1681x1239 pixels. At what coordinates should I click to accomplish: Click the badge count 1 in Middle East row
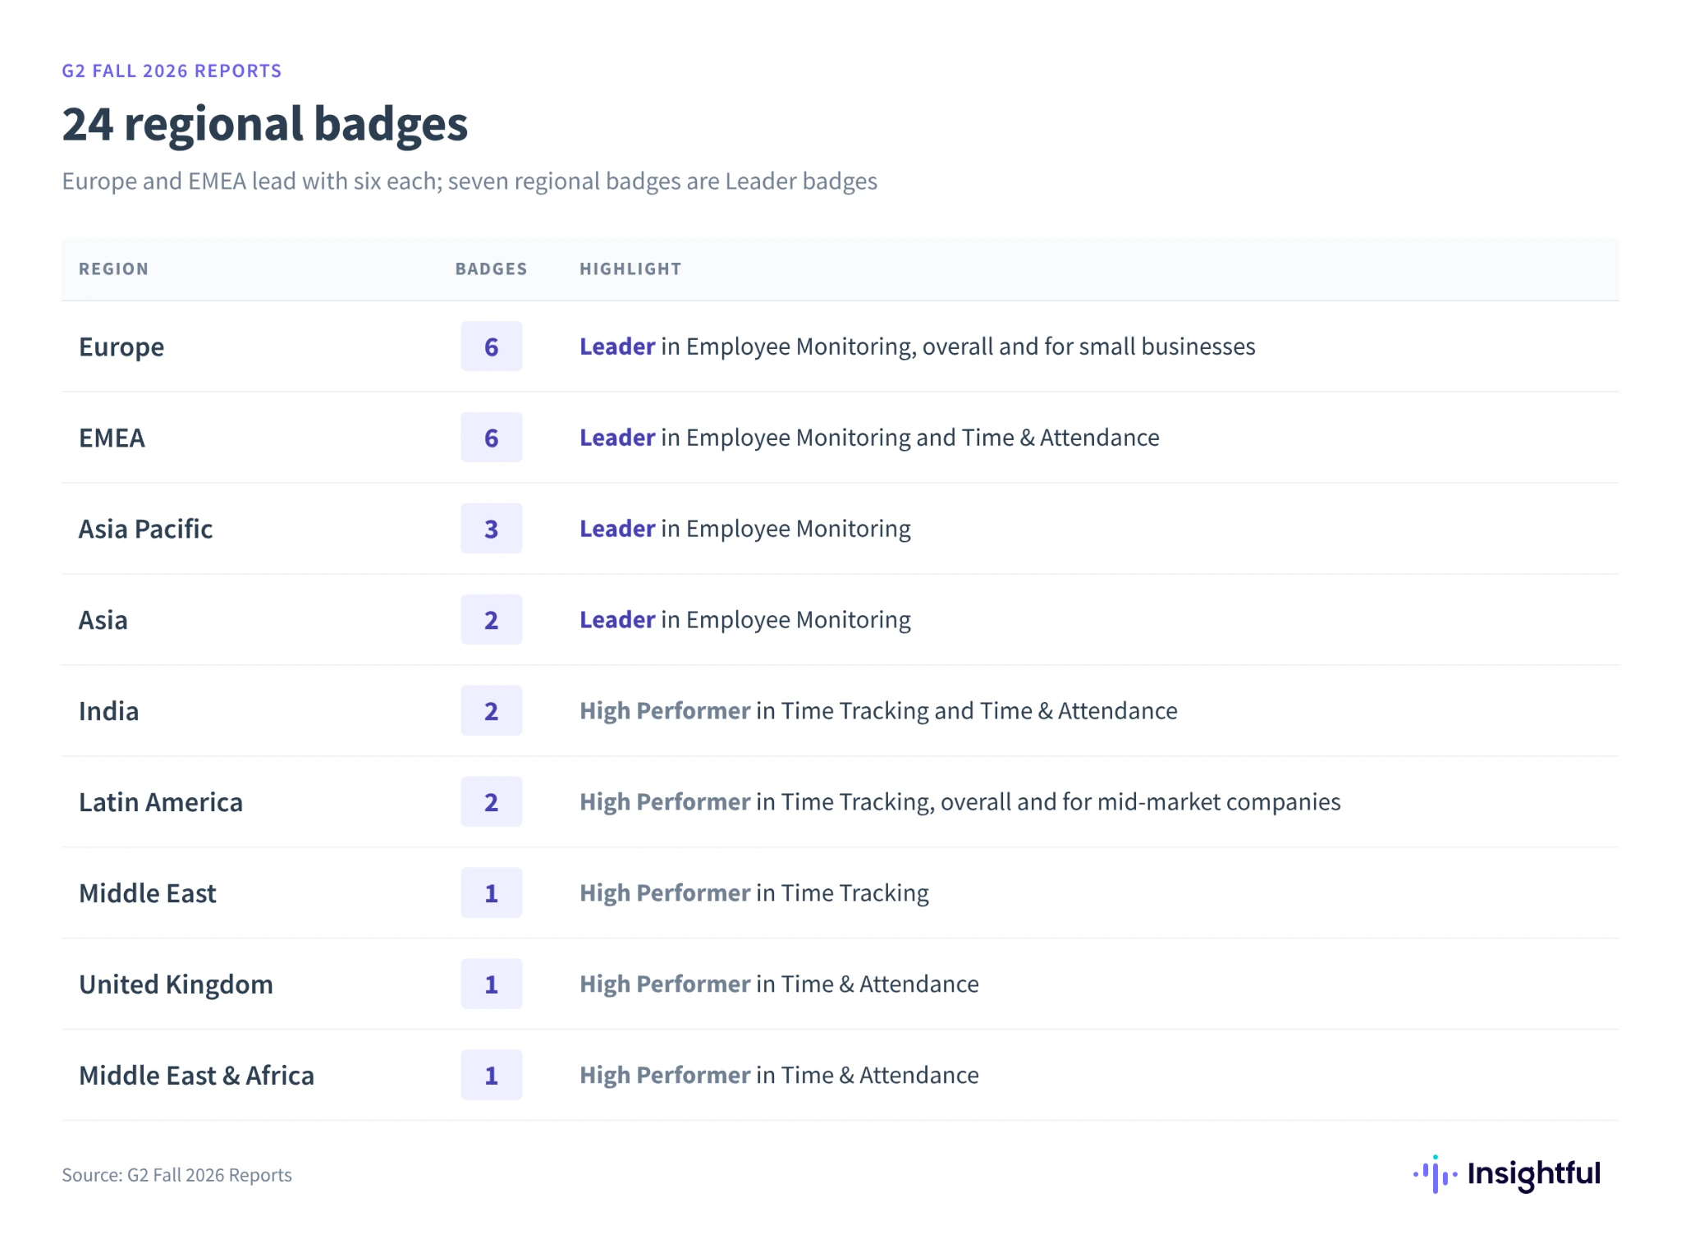[491, 893]
